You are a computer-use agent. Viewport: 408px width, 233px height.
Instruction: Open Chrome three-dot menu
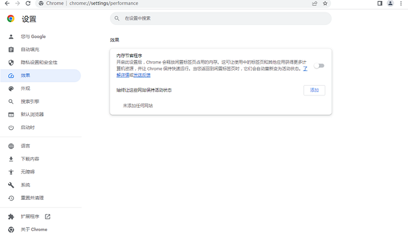coord(401,3)
